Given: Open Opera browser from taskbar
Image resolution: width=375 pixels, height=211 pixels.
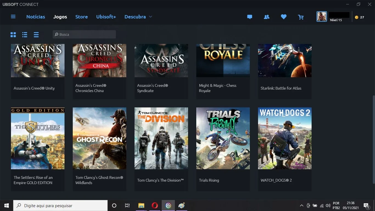Looking at the screenshot, I should [155, 206].
